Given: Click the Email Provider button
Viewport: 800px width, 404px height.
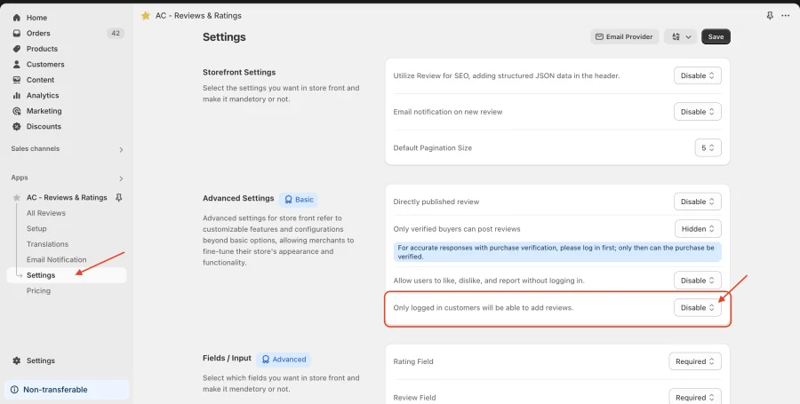Looking at the screenshot, I should tap(625, 36).
